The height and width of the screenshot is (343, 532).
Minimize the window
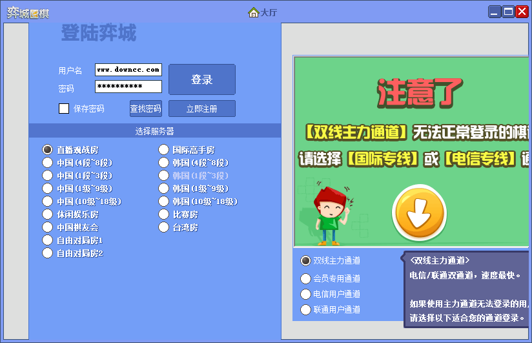coord(495,12)
